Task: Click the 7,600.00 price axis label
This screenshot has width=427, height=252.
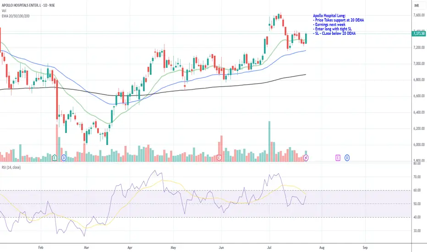Action: (x=419, y=16)
